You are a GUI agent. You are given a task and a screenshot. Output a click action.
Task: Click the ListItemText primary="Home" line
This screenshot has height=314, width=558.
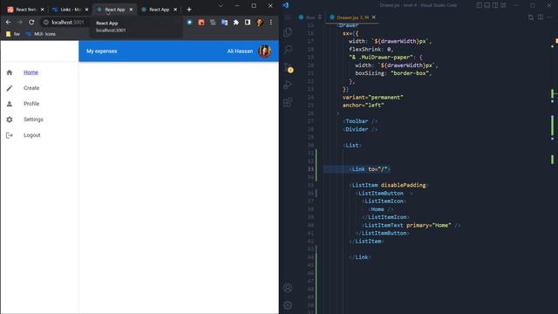(x=411, y=225)
